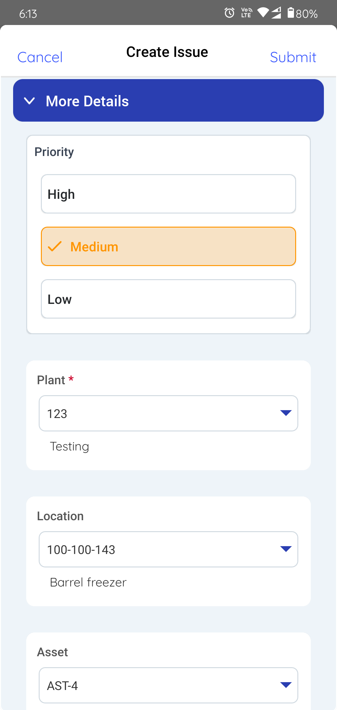Open the Asset dropdown arrow
The height and width of the screenshot is (710, 337).
(286, 685)
